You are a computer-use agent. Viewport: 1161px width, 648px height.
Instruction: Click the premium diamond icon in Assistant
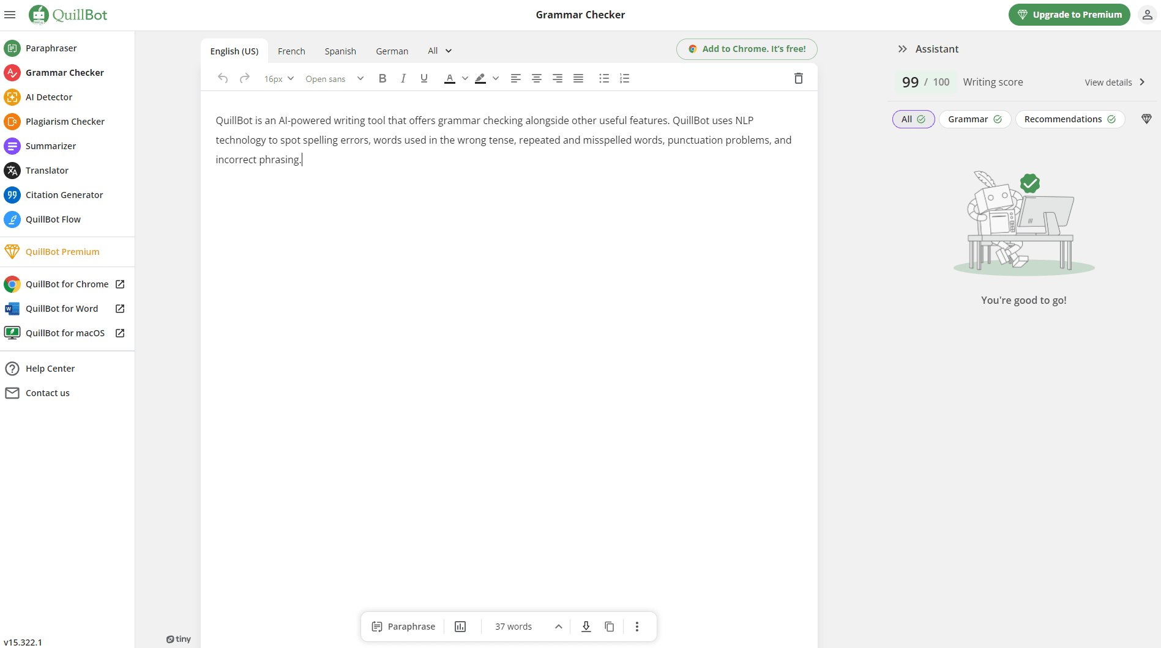1147,119
